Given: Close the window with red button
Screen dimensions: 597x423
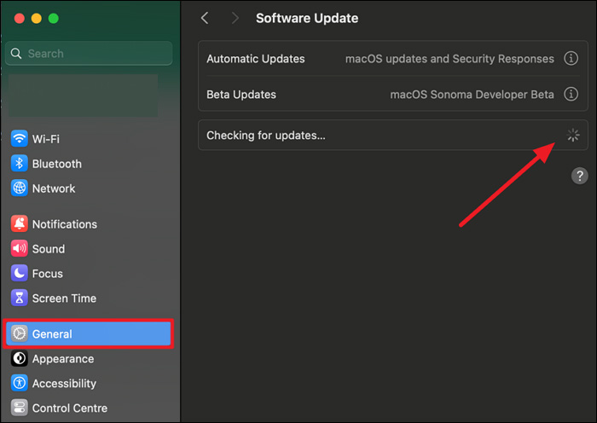Looking at the screenshot, I should [x=19, y=18].
